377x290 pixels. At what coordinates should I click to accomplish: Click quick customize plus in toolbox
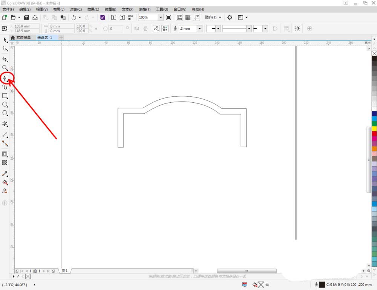pyautogui.click(x=5, y=203)
